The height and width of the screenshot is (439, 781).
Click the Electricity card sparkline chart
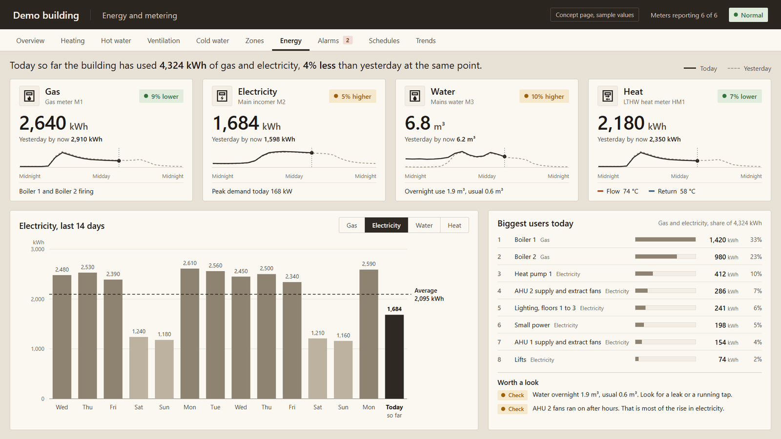tap(294, 159)
